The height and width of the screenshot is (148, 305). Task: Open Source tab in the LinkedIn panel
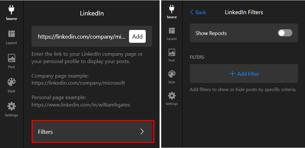[11, 13]
